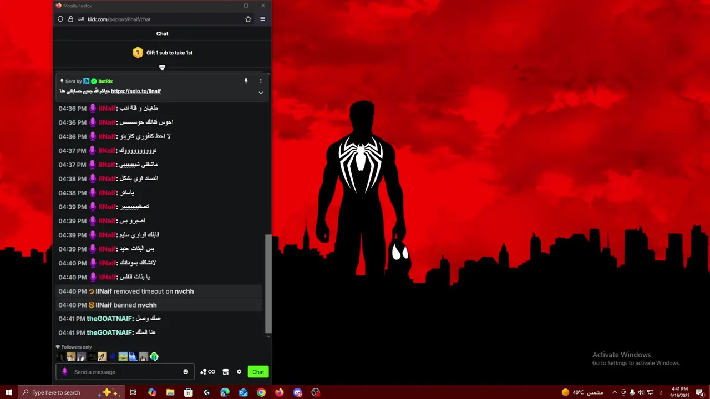Click Gift 1 sub to take 1st
Viewport: 710px width, 399px height.
169,53
